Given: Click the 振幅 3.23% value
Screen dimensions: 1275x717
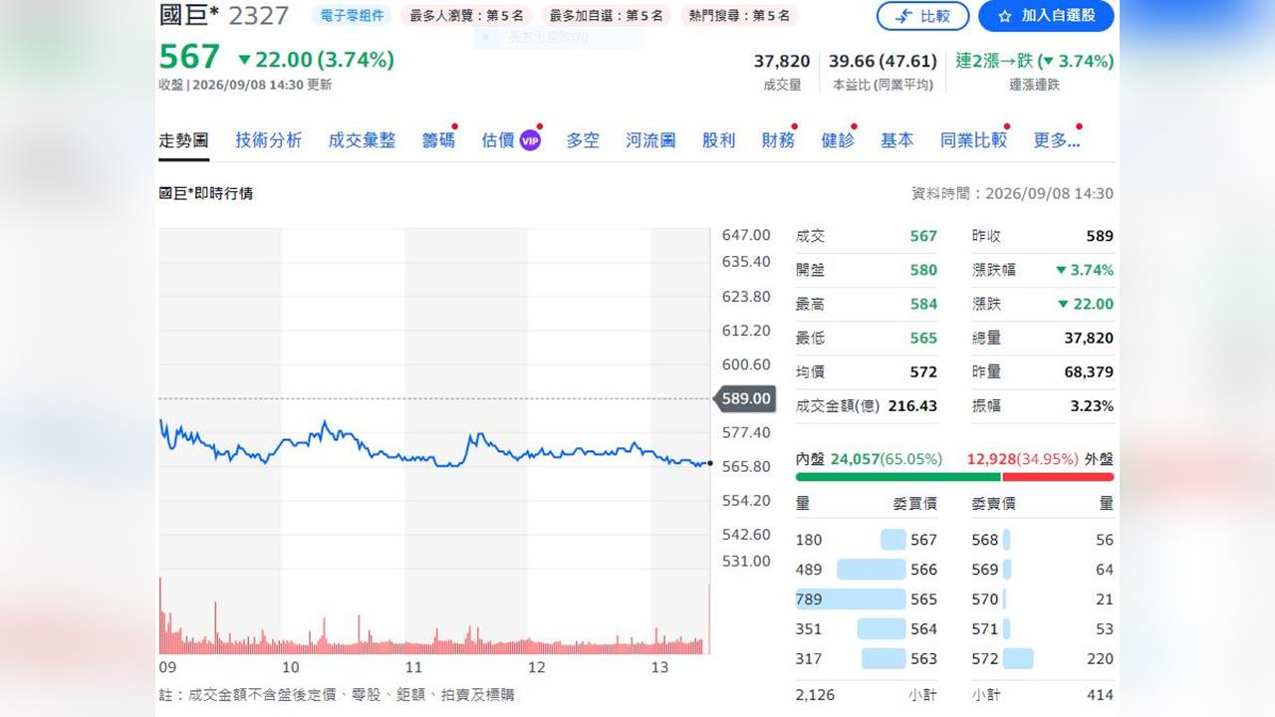Looking at the screenshot, I should 1092,405.
